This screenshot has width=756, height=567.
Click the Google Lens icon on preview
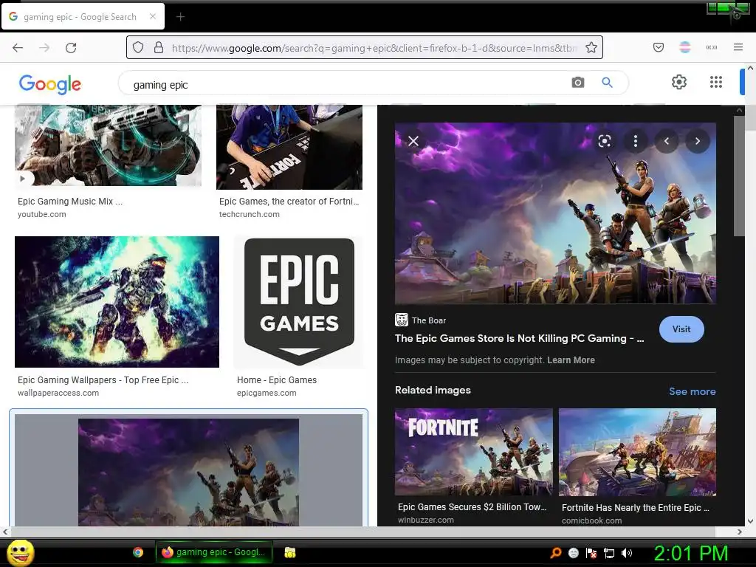point(605,141)
